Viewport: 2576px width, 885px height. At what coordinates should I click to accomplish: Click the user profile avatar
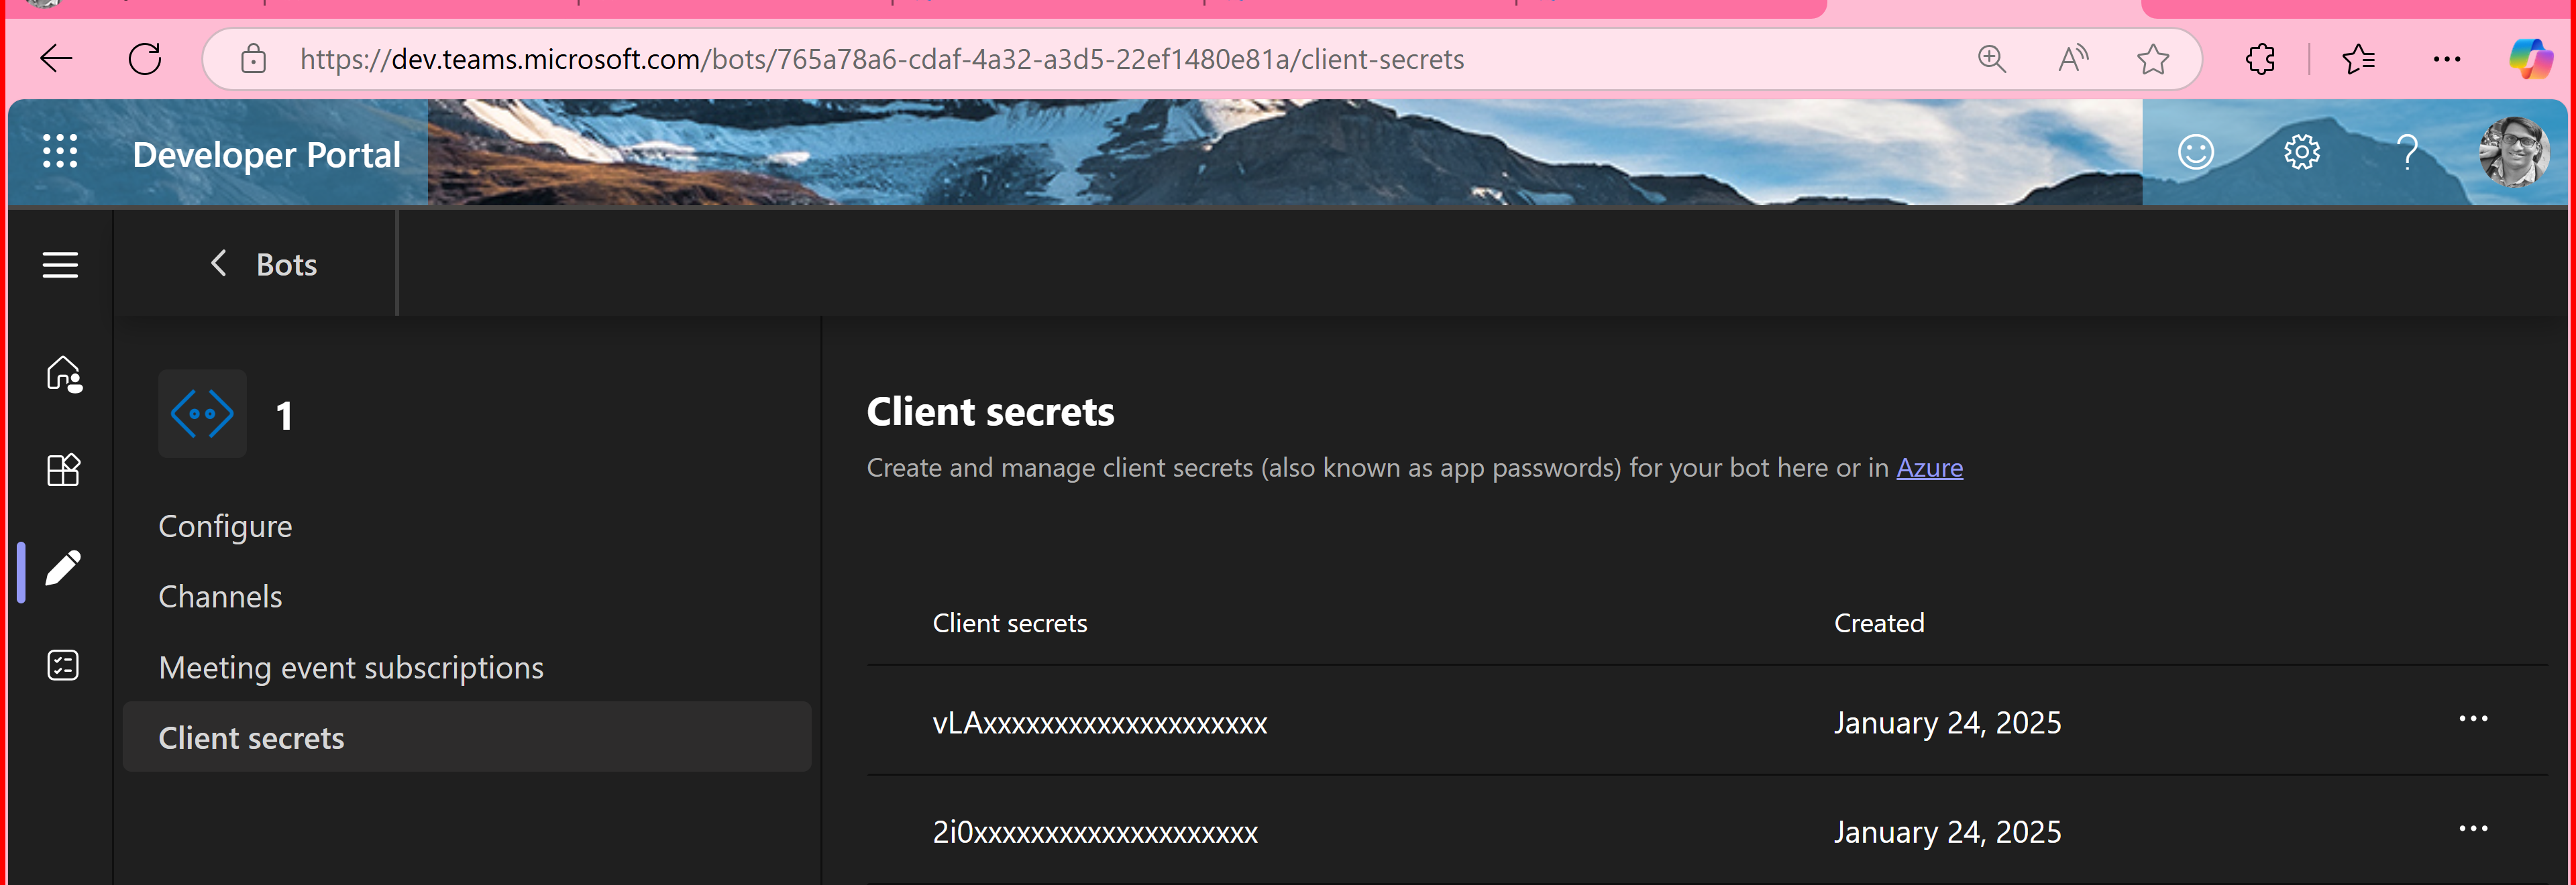(x=2513, y=153)
